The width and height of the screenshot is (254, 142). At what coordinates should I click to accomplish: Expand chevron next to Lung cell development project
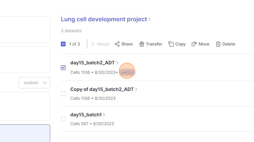(150, 19)
